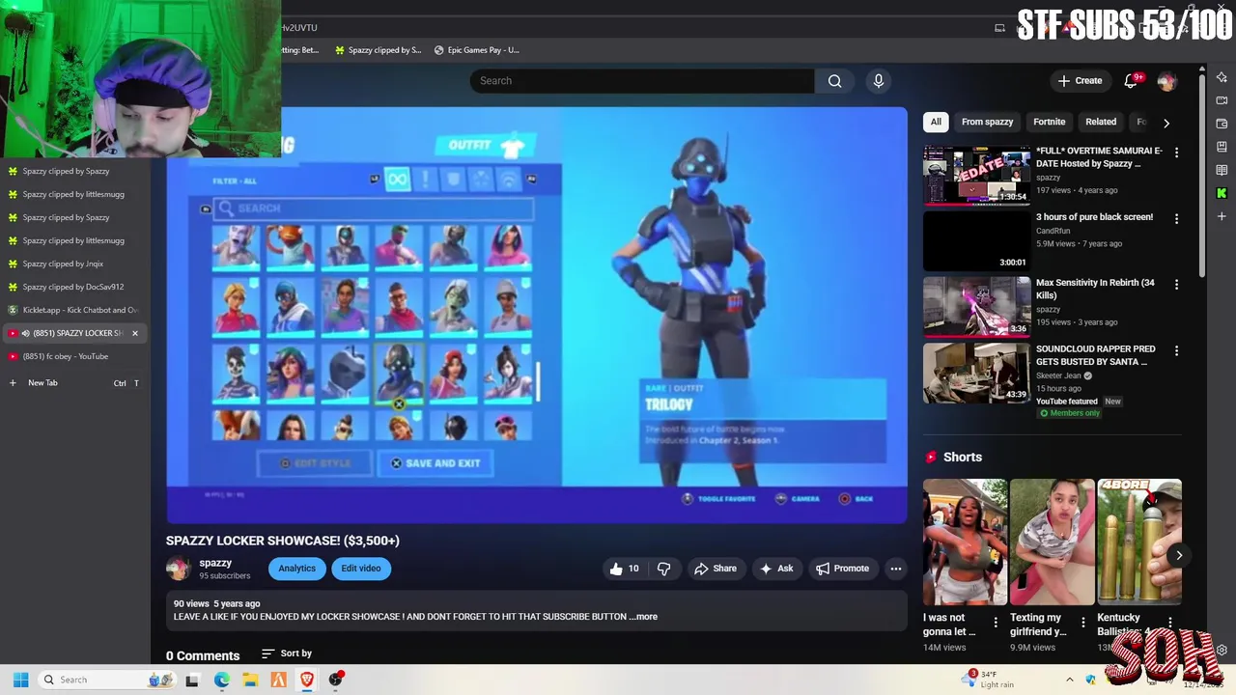Image resolution: width=1236 pixels, height=695 pixels.
Task: Open the Epic Games Pay bookmark
Action: 476,50
